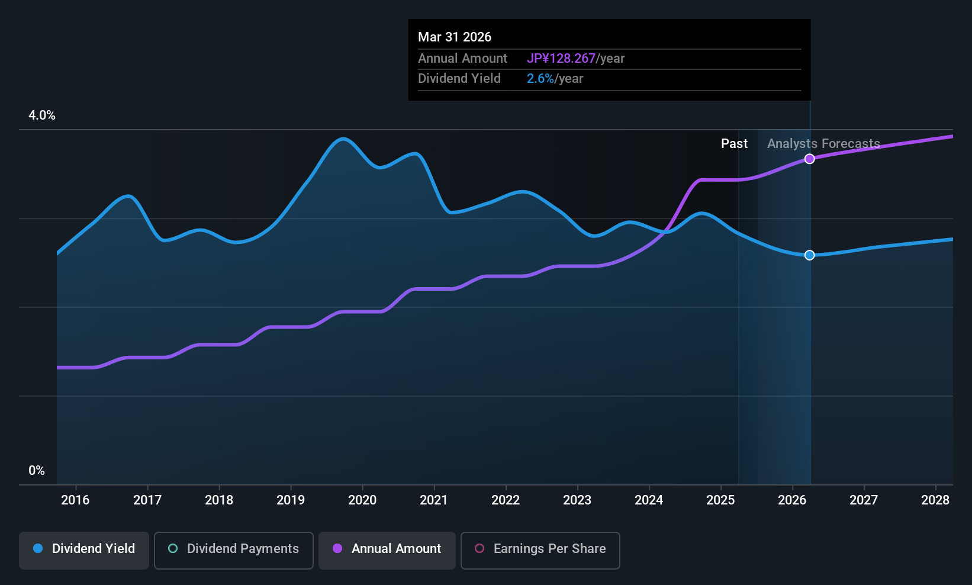Select the Dividend Payments hollow circle icon

coord(173,549)
